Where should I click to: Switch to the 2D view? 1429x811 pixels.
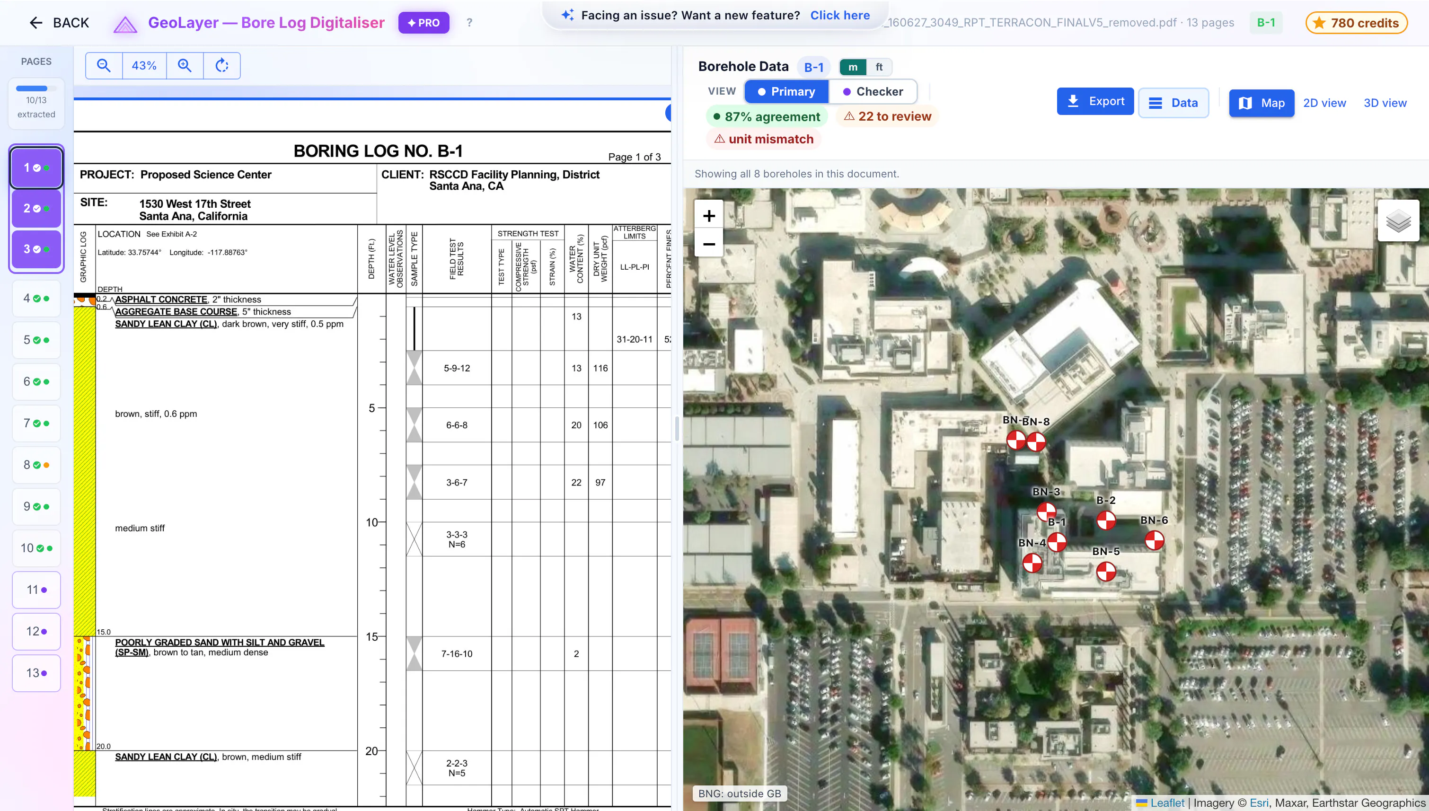[1324, 103]
